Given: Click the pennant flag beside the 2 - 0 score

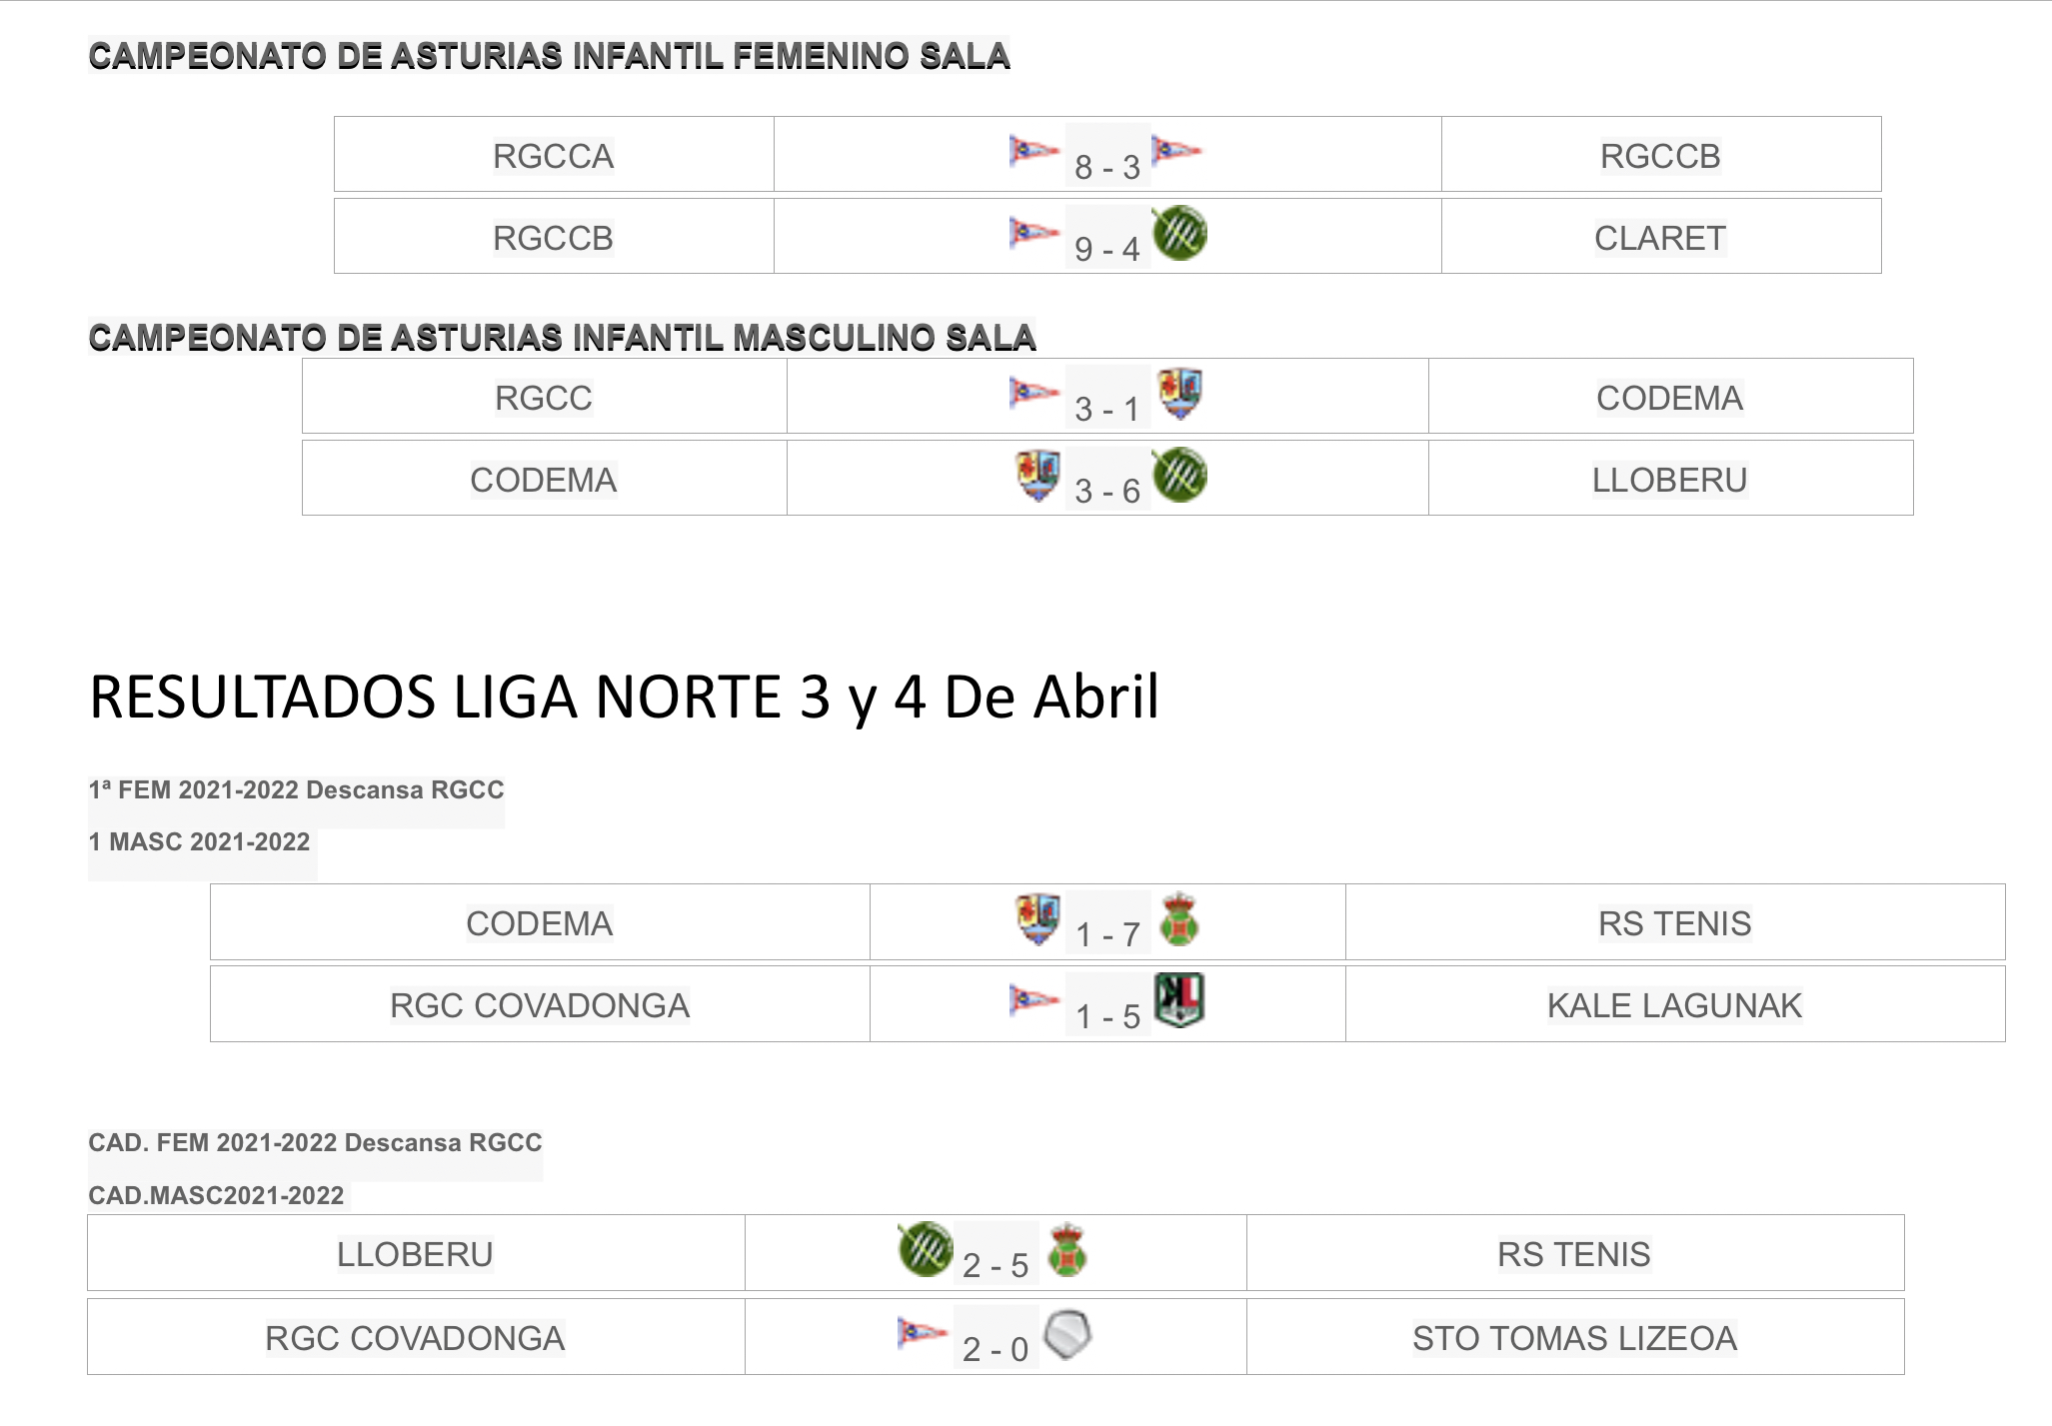Looking at the screenshot, I should coord(922,1333).
